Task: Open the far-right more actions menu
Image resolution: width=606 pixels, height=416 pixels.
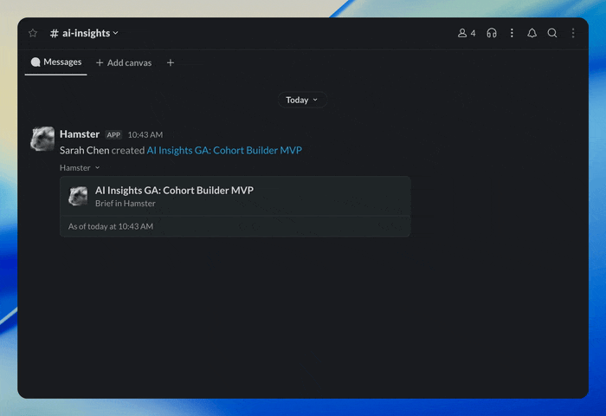Action: [573, 33]
